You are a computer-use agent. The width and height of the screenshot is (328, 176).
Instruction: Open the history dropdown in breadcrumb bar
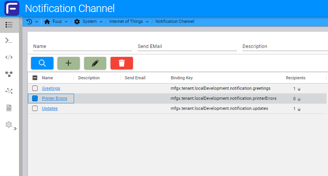pyautogui.click(x=33, y=22)
